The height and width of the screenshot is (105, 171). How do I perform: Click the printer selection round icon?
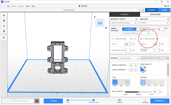37,101
